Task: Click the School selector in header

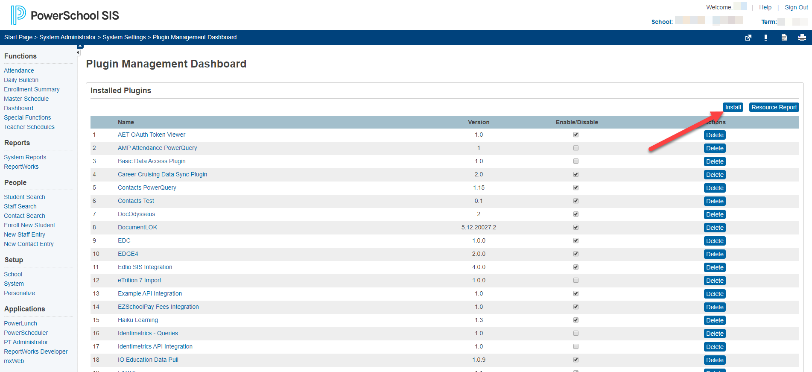Action: 697,21
